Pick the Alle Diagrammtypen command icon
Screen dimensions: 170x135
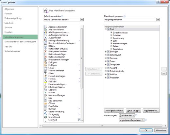(45, 32)
